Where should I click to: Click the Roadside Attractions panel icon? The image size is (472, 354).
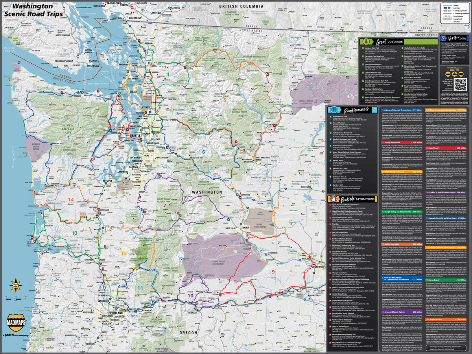(334, 199)
